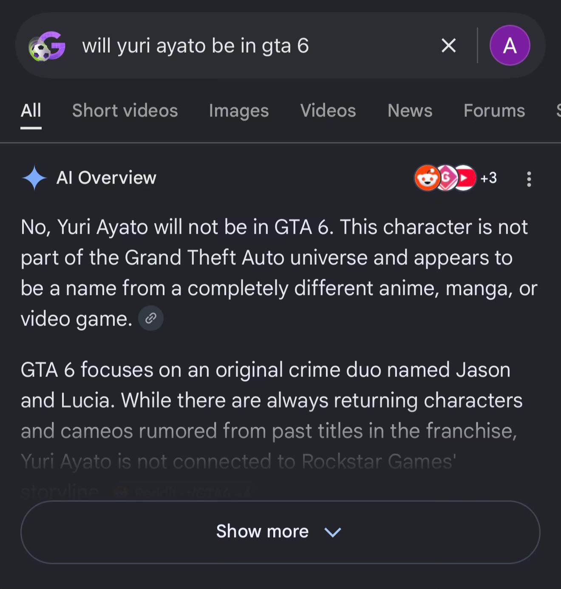The width and height of the screenshot is (561, 589).
Task: Click the link chip after 'video game.'
Action: pyautogui.click(x=151, y=318)
